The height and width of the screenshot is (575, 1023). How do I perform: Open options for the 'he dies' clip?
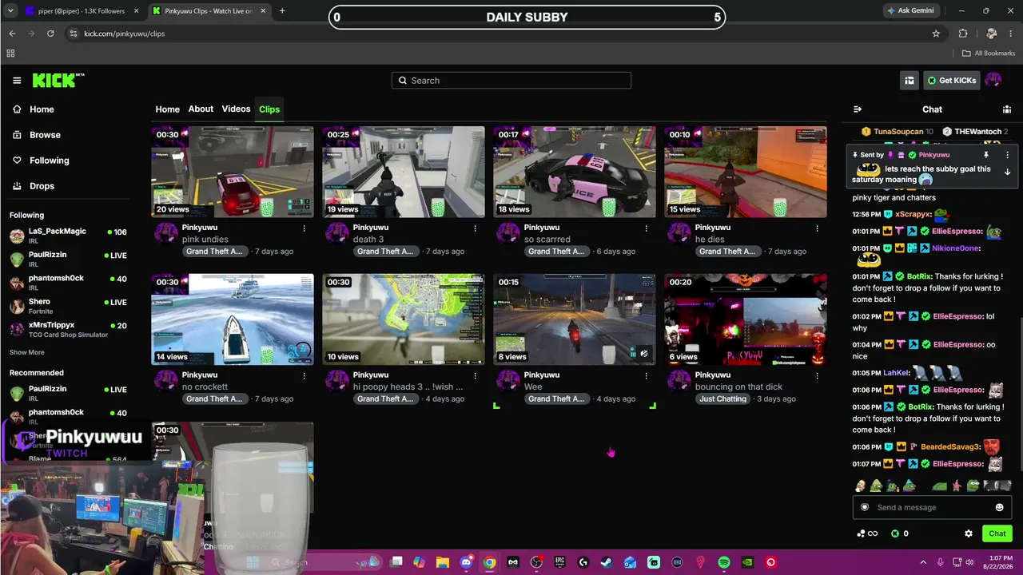coord(818,228)
